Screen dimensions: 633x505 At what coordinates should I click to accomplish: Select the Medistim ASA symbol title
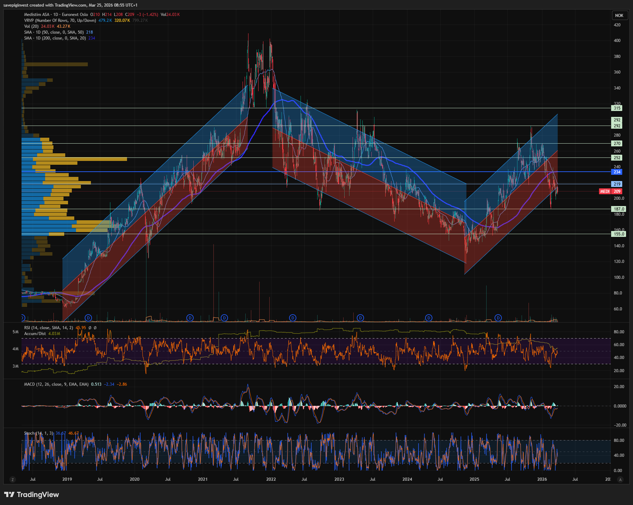pos(37,15)
